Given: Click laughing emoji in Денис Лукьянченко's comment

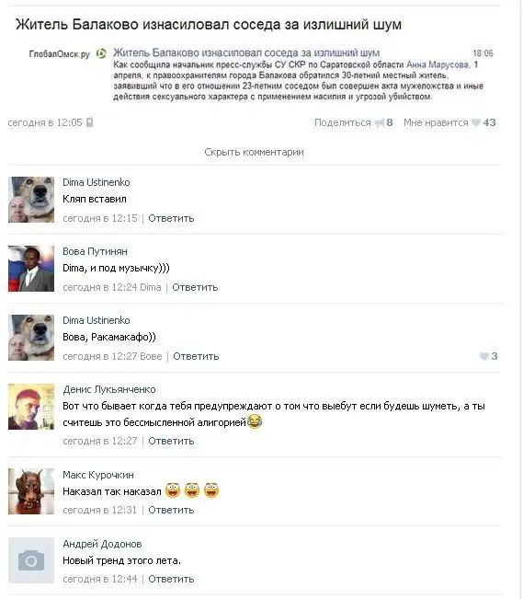Looking at the screenshot, I should [x=255, y=421].
